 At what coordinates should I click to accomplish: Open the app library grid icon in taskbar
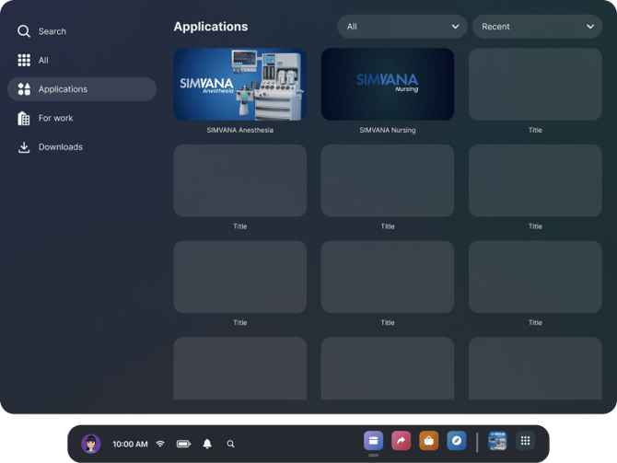click(x=525, y=441)
